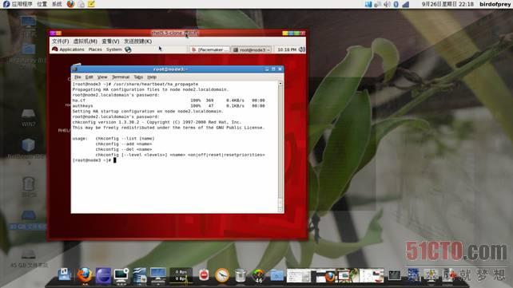Open the orange clock dock icon

pyautogui.click(x=222, y=275)
